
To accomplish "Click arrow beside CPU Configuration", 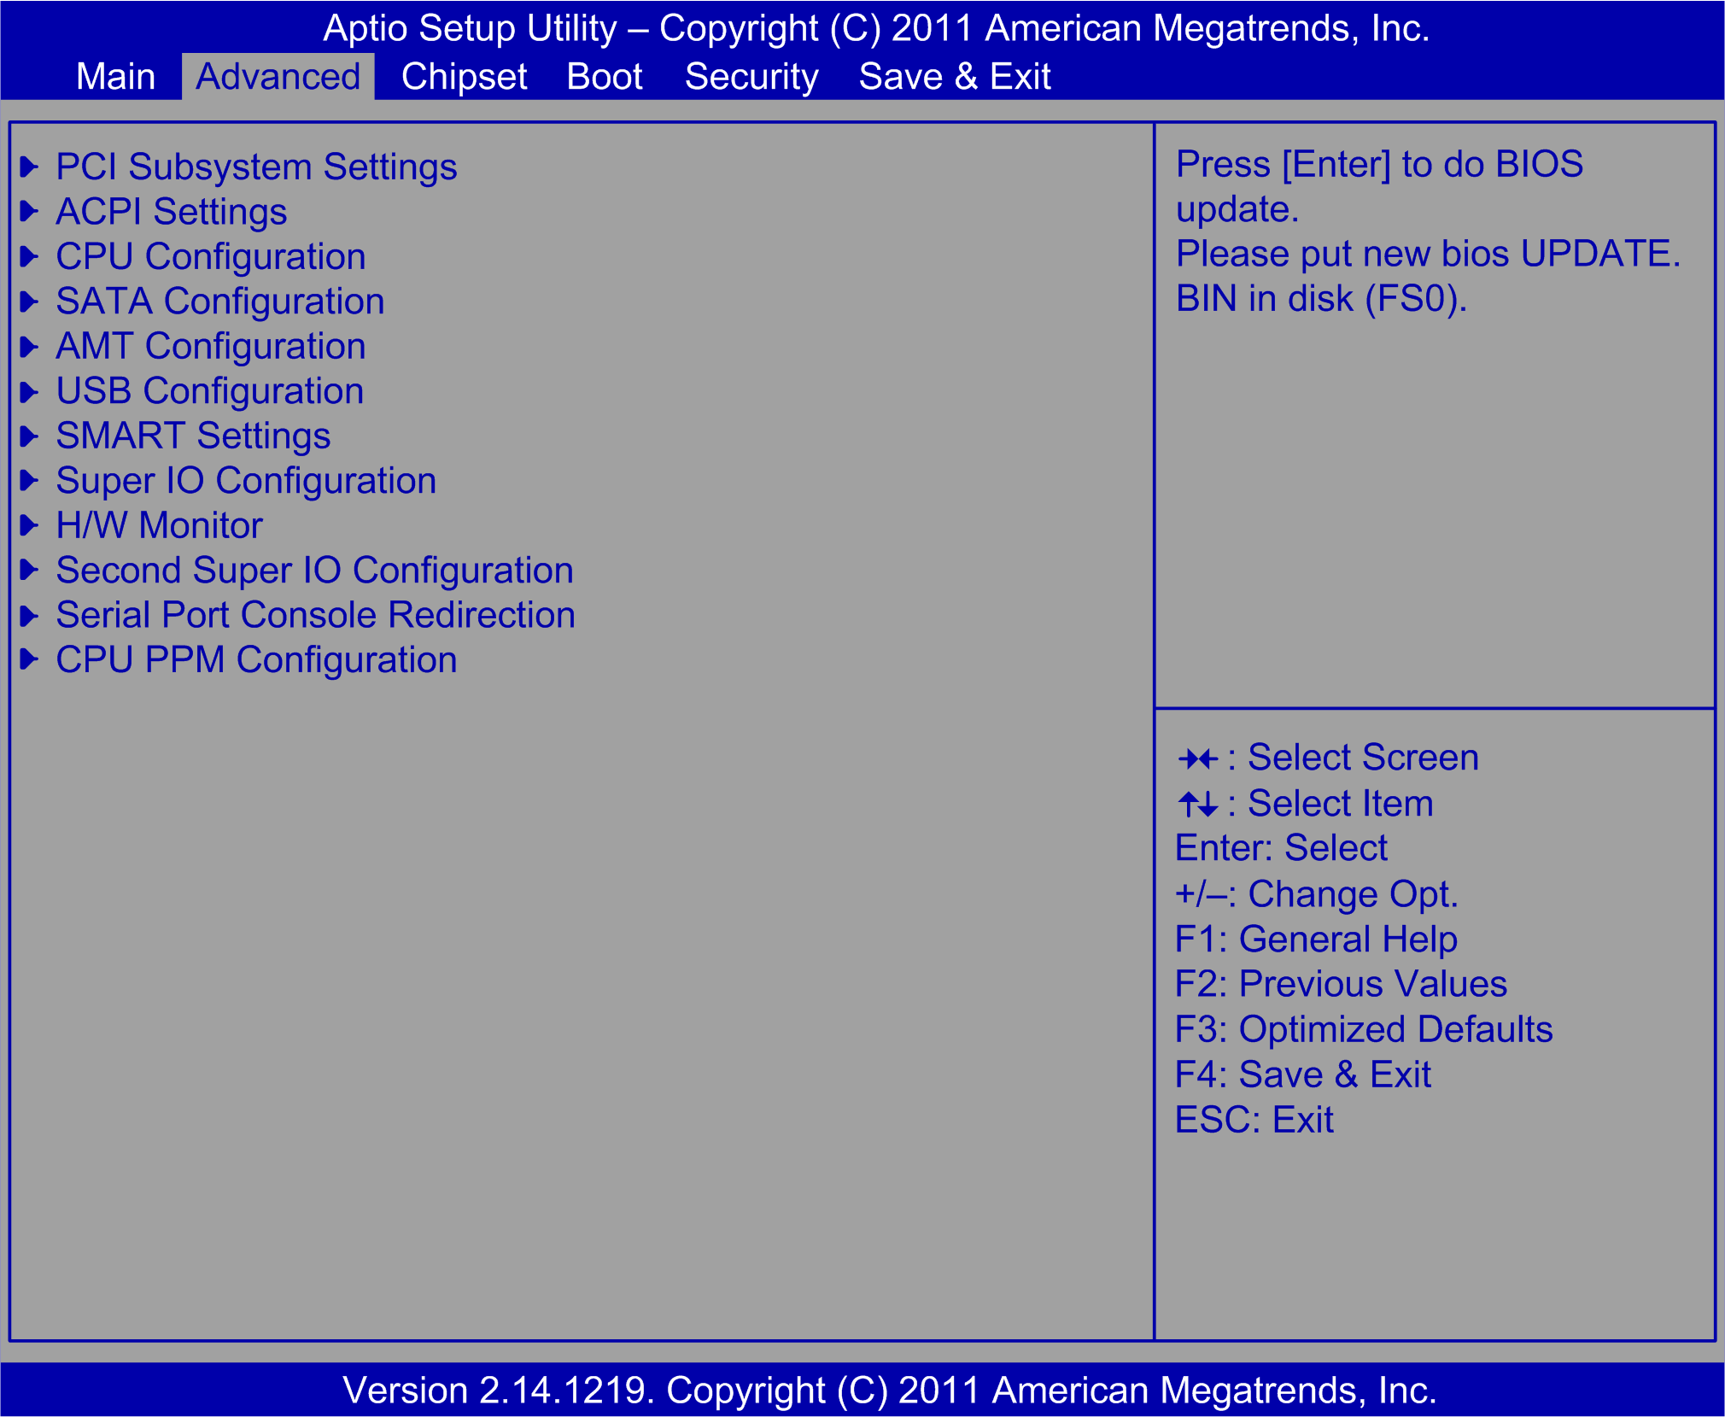I will click(29, 256).
